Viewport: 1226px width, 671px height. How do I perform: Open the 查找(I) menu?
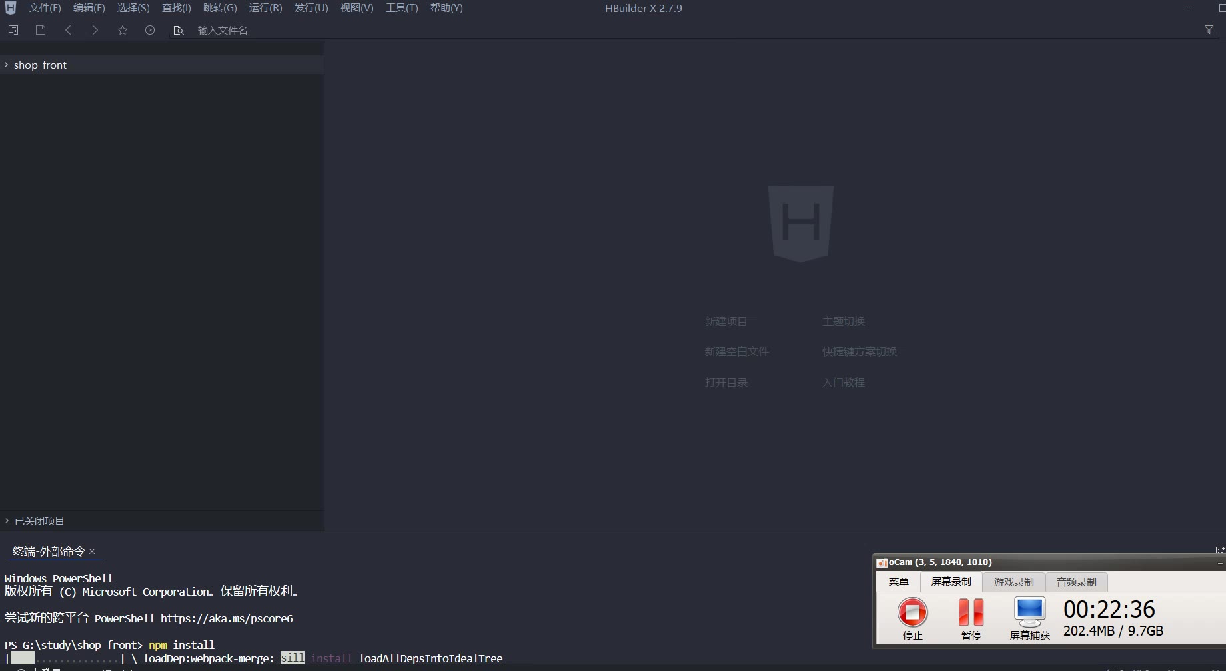[x=177, y=8]
